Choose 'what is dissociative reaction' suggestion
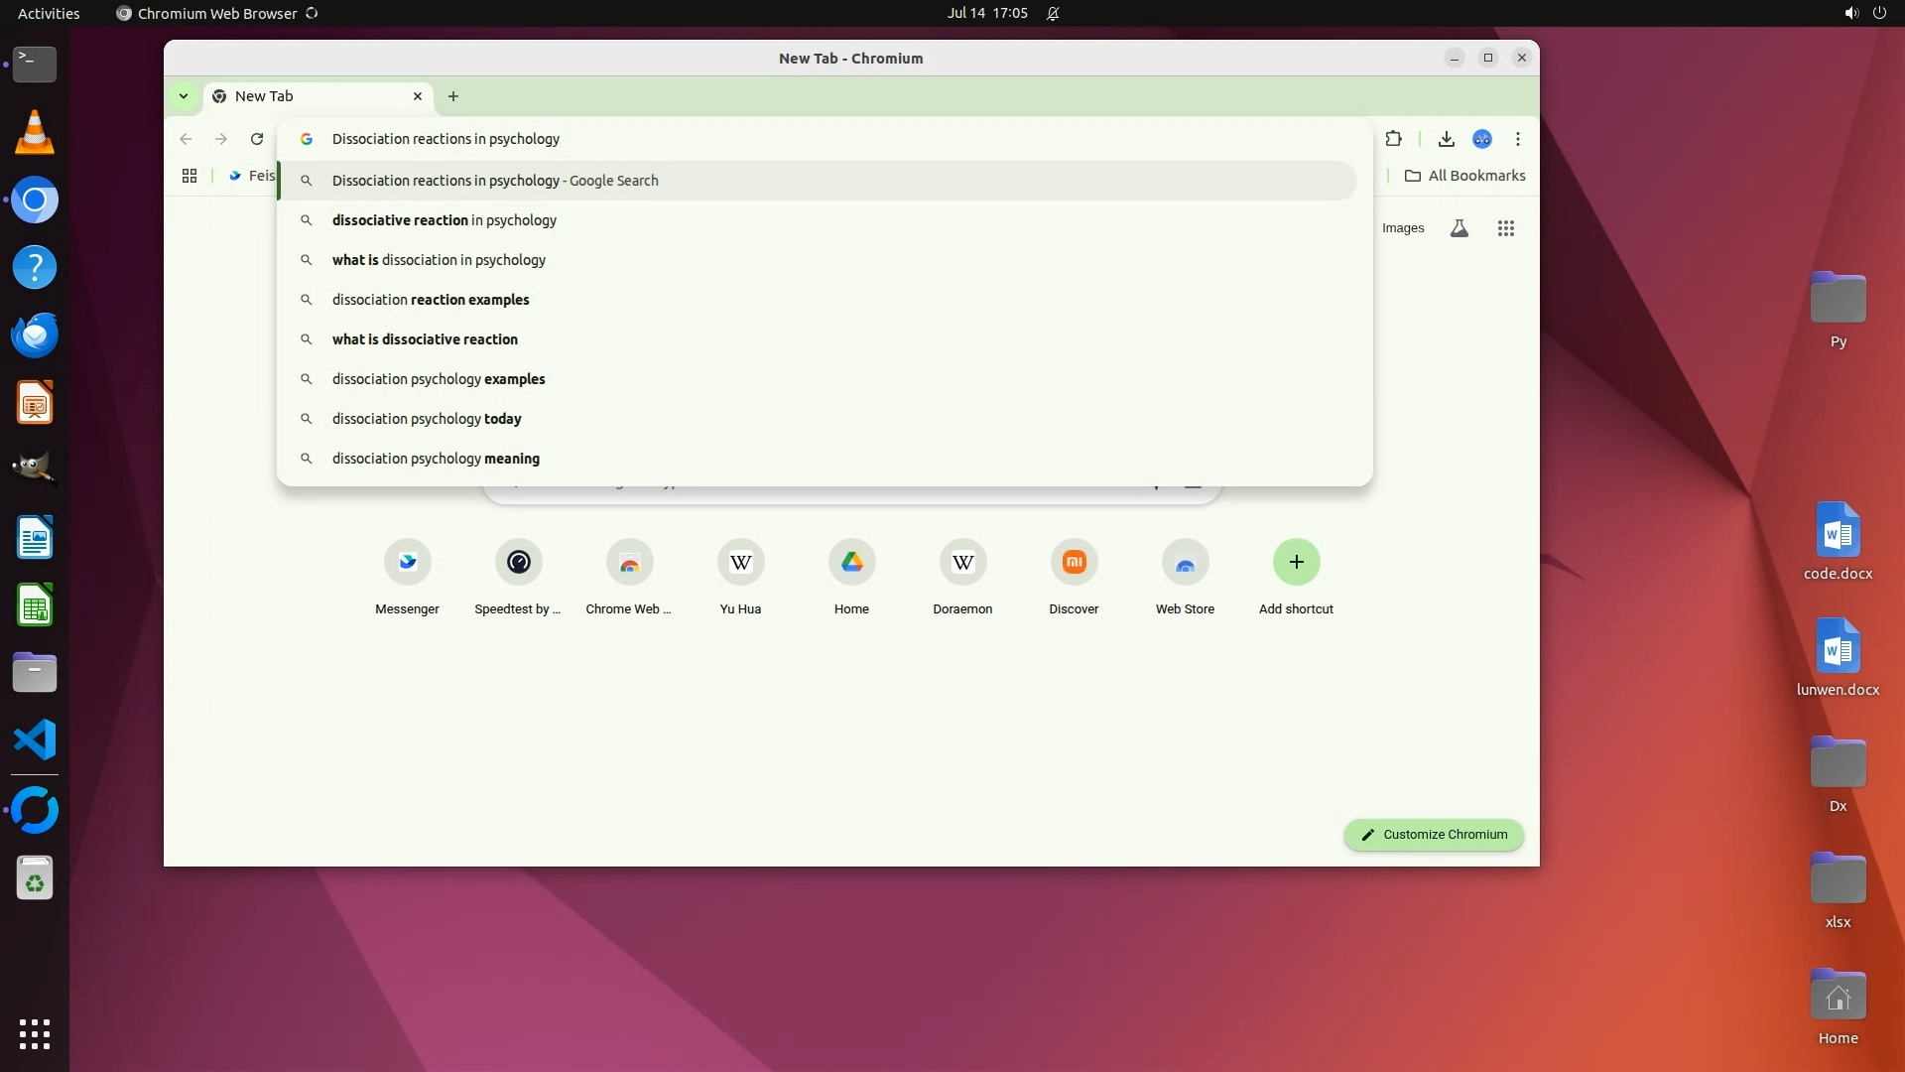 [x=425, y=339]
